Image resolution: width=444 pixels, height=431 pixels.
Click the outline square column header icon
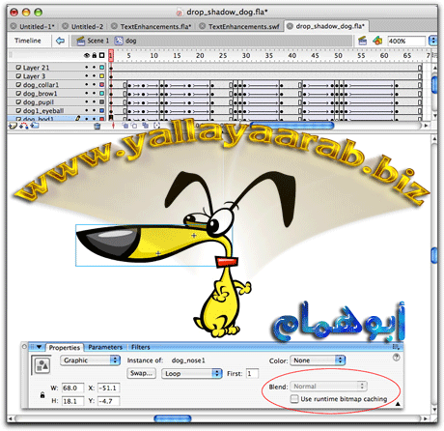[102, 55]
